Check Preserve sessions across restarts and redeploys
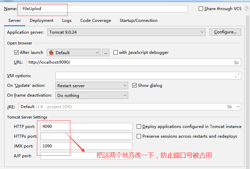Screen dimensions: 250x169 tap(139, 136)
